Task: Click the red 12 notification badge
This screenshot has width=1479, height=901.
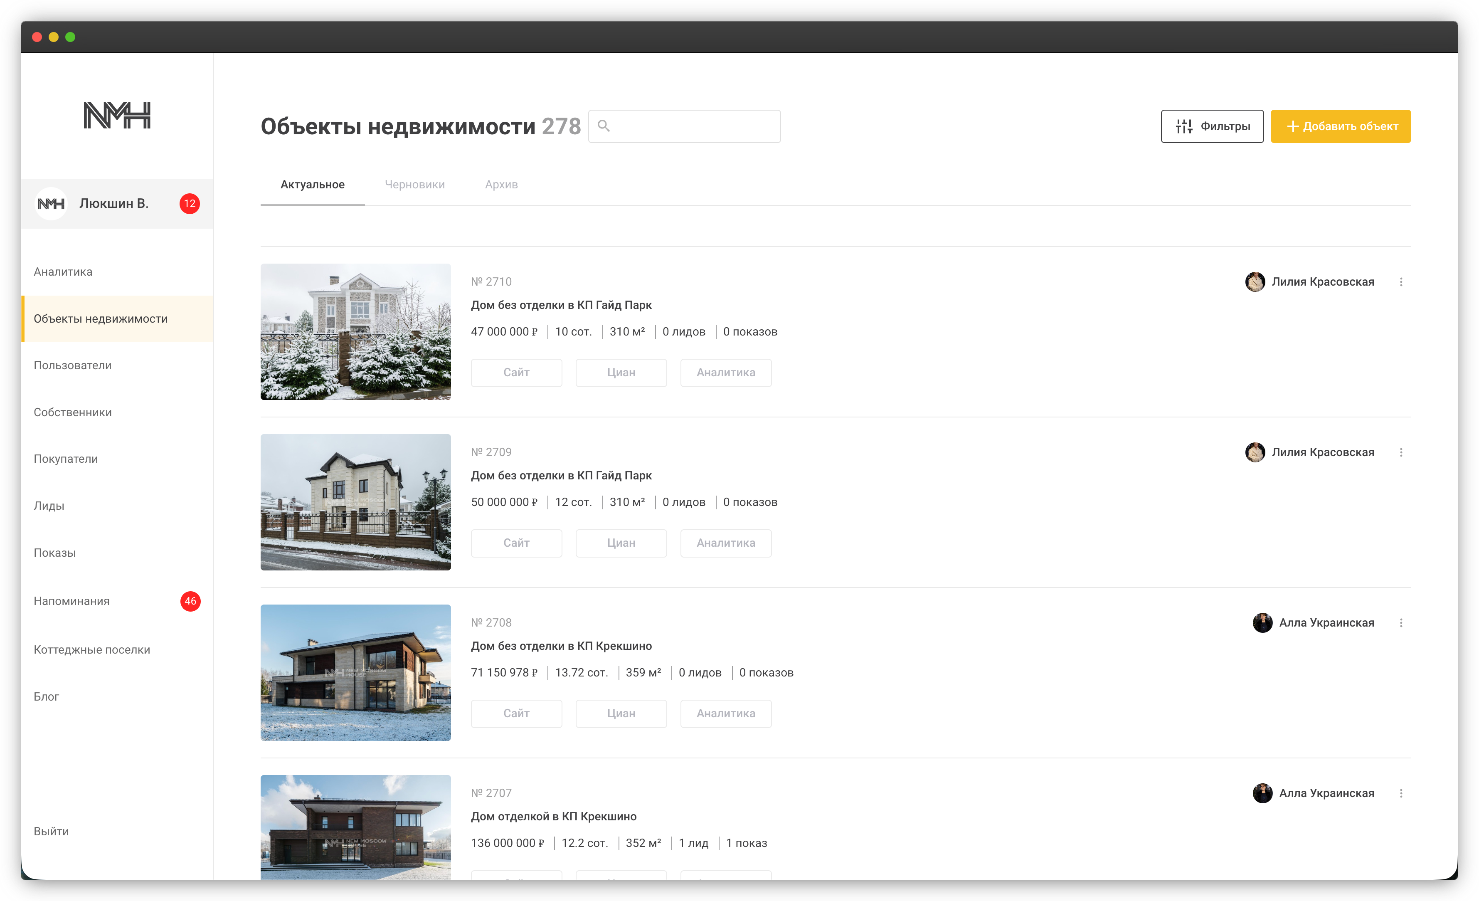Action: pyautogui.click(x=190, y=203)
